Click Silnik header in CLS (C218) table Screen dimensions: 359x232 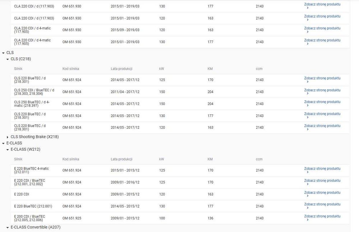tap(18, 68)
